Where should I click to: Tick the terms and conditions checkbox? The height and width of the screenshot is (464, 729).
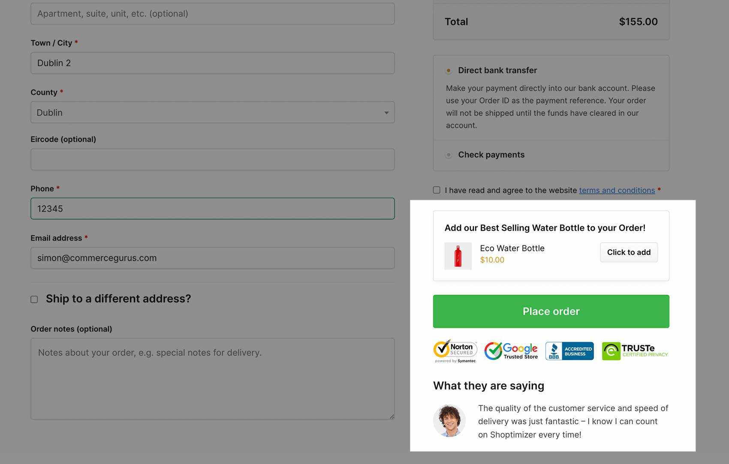437,190
